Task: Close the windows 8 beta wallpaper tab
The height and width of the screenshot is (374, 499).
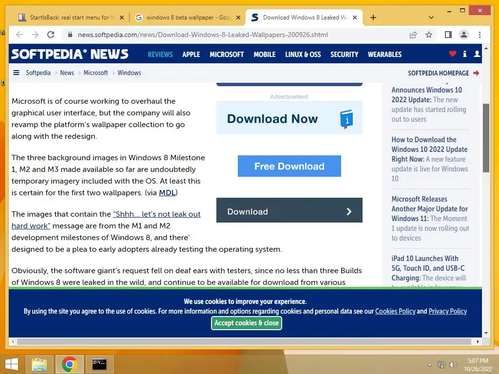Action: (x=238, y=18)
